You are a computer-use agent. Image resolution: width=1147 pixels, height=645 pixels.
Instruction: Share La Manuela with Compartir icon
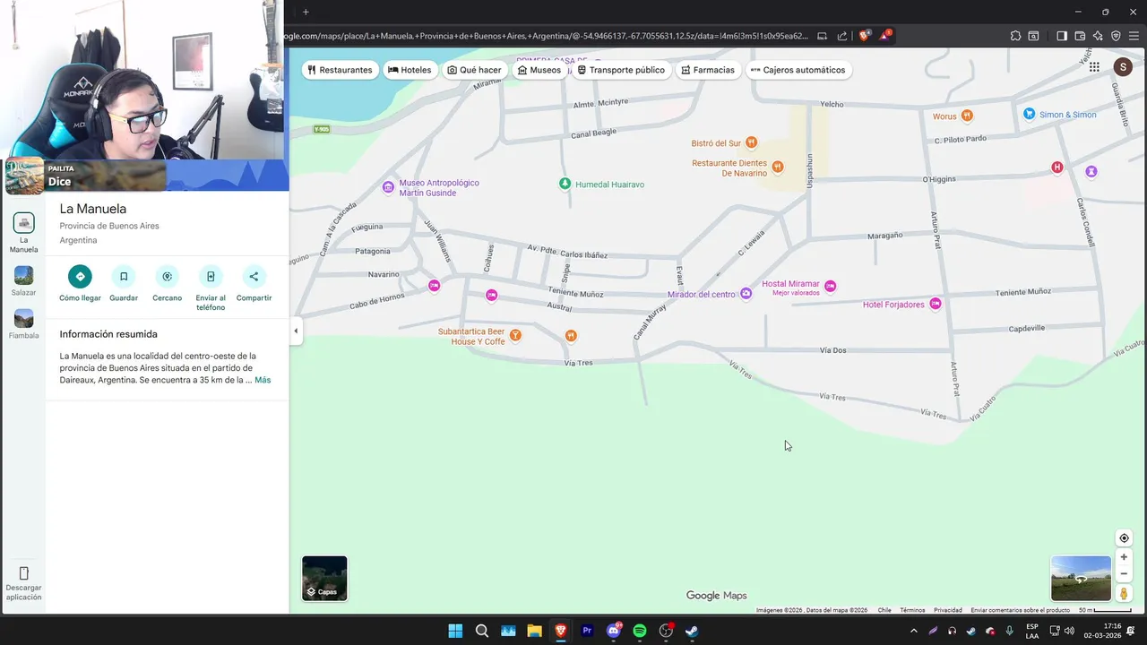point(254,276)
